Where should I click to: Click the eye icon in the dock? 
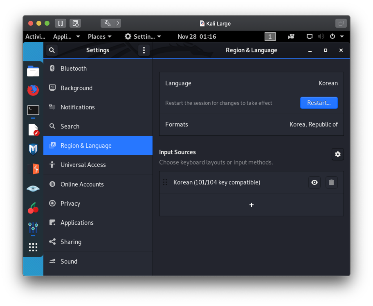click(x=33, y=189)
